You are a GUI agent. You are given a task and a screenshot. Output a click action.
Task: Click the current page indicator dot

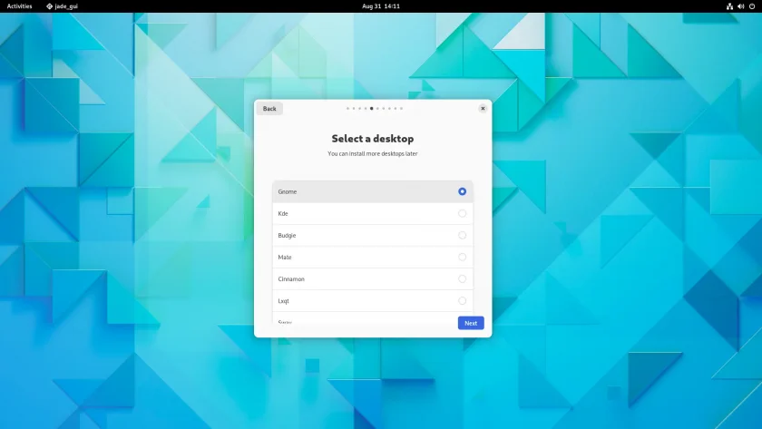click(x=371, y=108)
